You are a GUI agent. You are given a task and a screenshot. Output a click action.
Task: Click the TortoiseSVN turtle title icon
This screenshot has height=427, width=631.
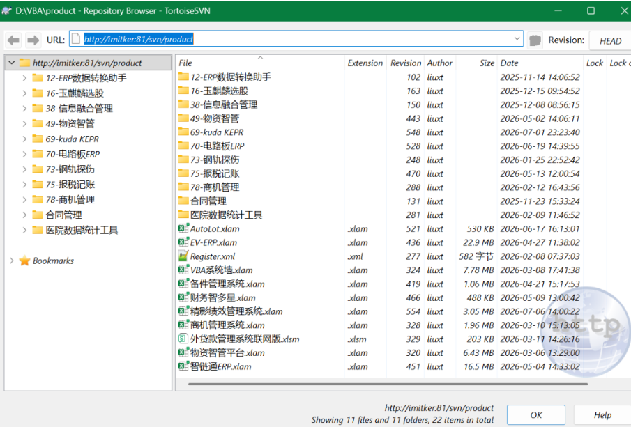(x=6, y=10)
